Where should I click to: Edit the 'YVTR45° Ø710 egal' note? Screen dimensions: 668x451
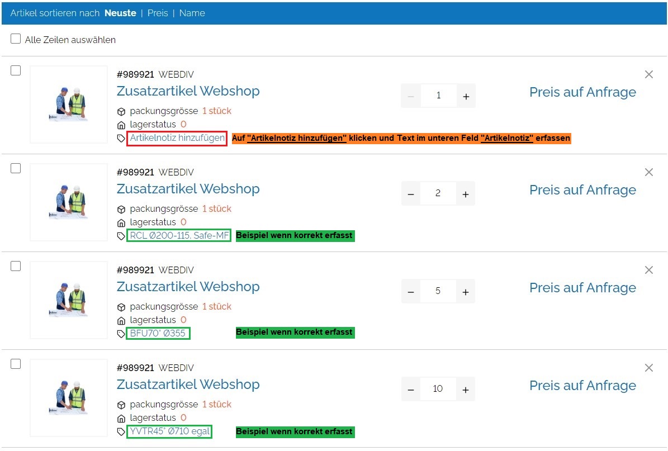click(169, 431)
